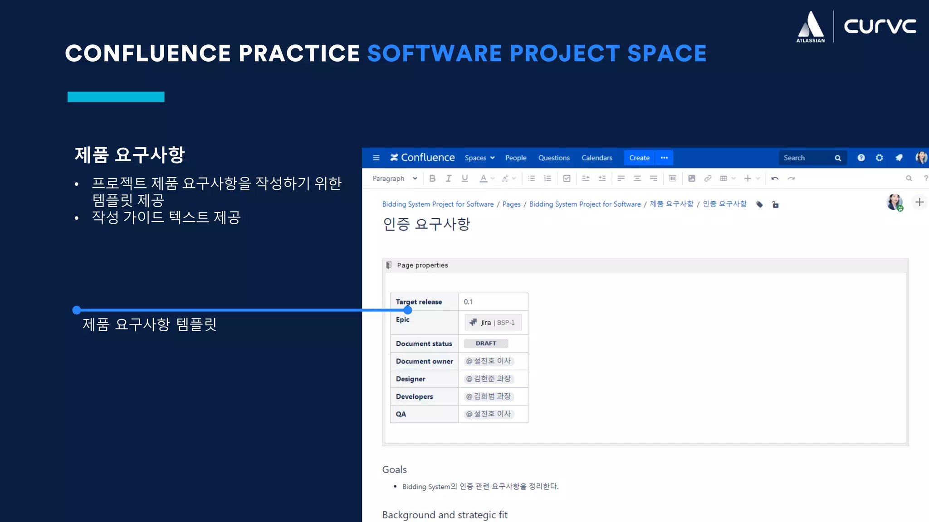This screenshot has width=929, height=522.
Task: Open the notifications rocket icon
Action: point(899,158)
